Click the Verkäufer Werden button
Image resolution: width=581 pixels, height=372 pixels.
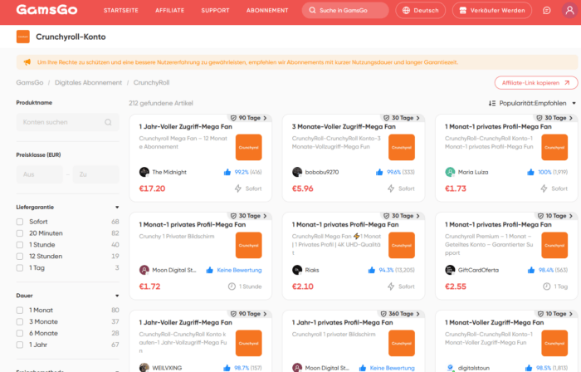[492, 10]
